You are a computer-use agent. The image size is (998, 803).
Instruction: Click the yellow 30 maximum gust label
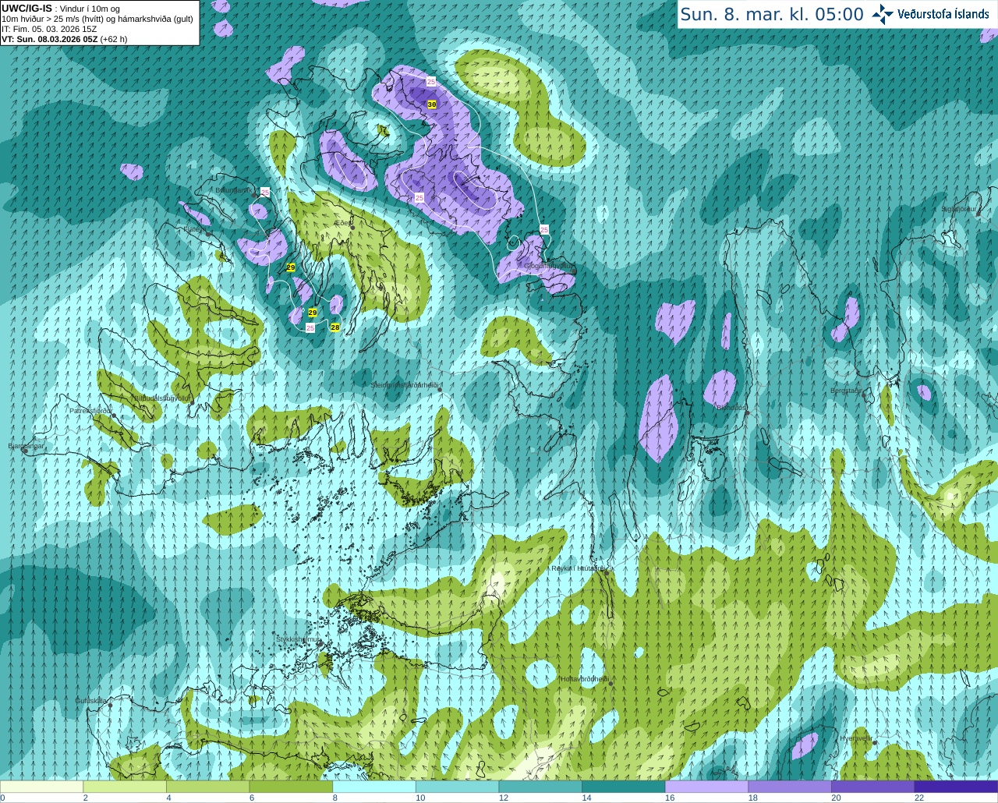[432, 104]
